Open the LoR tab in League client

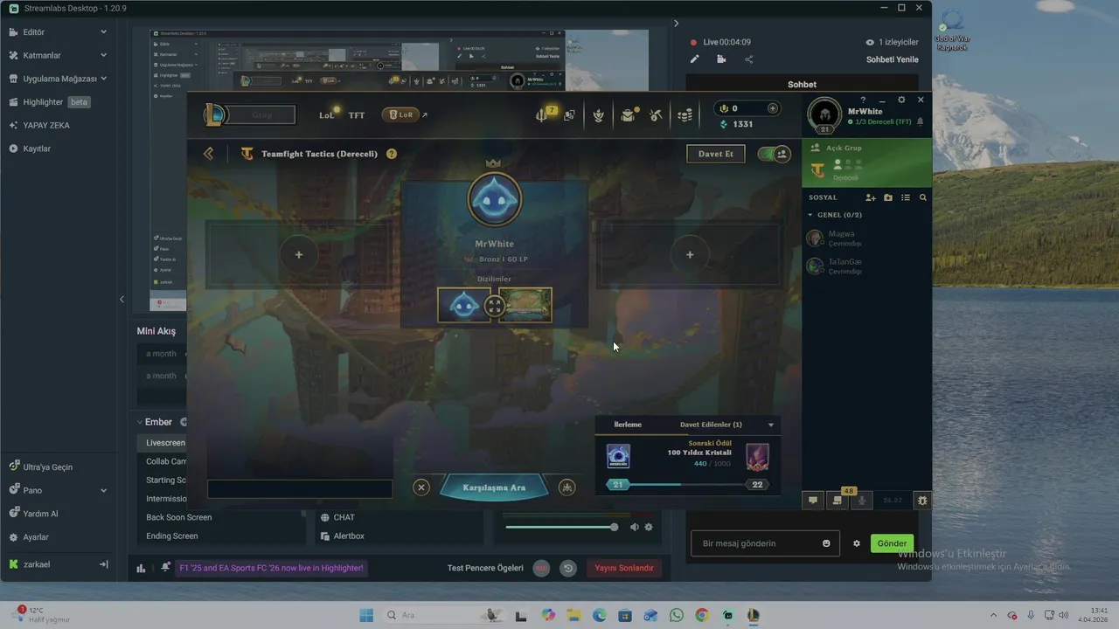(401, 114)
